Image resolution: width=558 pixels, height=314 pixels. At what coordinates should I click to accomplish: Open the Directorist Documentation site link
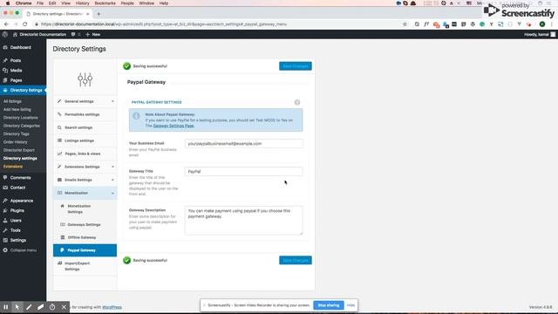coord(40,35)
